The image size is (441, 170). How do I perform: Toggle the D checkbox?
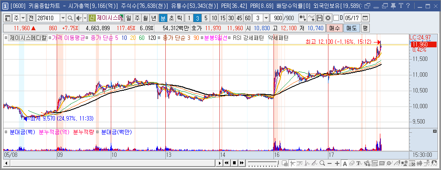pos(336,18)
